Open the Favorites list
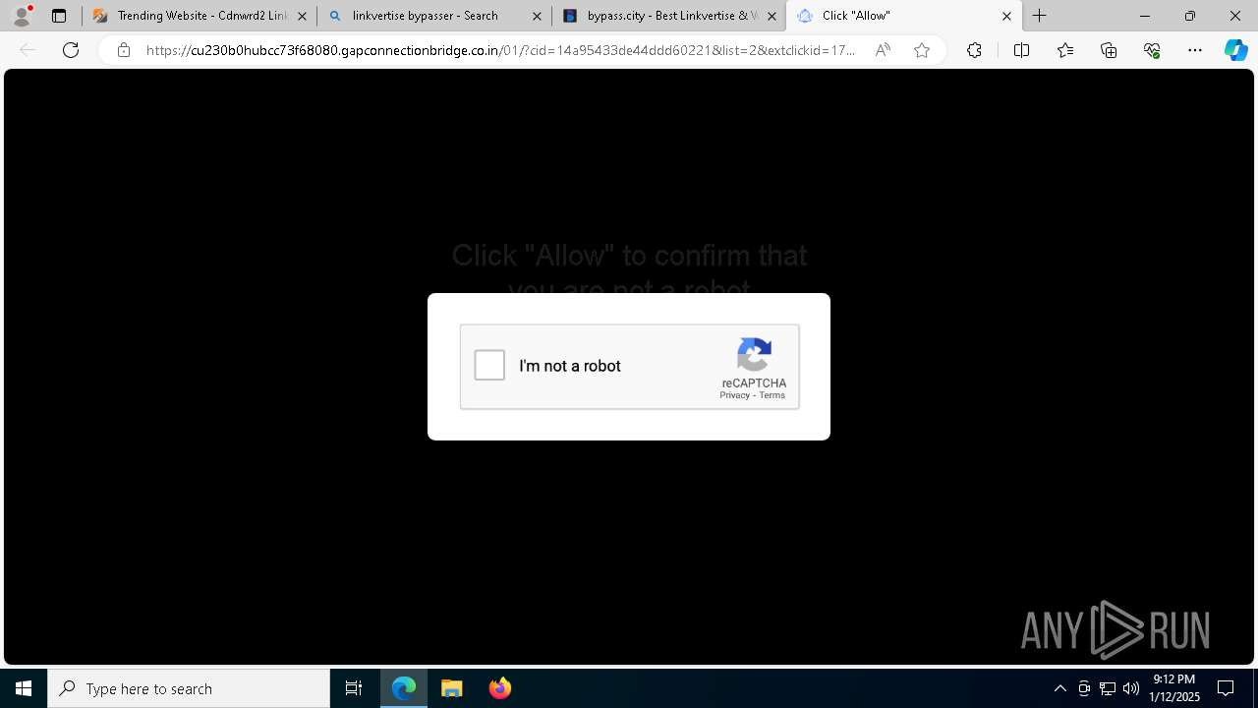Image resolution: width=1258 pixels, height=708 pixels. (1065, 50)
